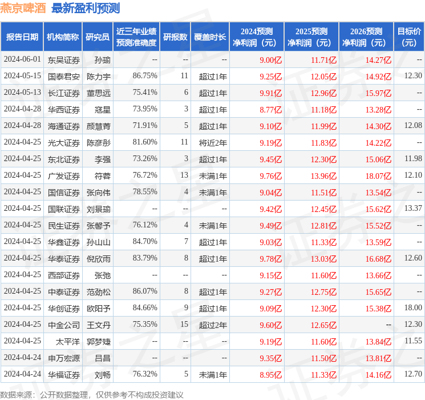Click target price 18.00
The image size is (425, 400).
point(413,307)
